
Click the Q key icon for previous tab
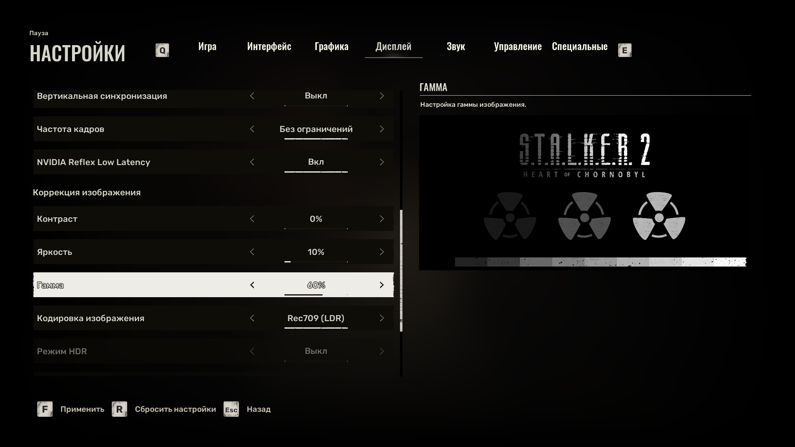[162, 50]
